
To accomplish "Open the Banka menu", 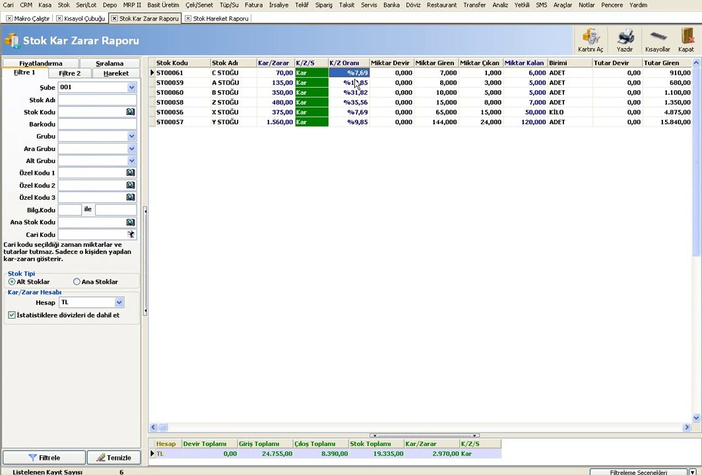I will 391,5.
